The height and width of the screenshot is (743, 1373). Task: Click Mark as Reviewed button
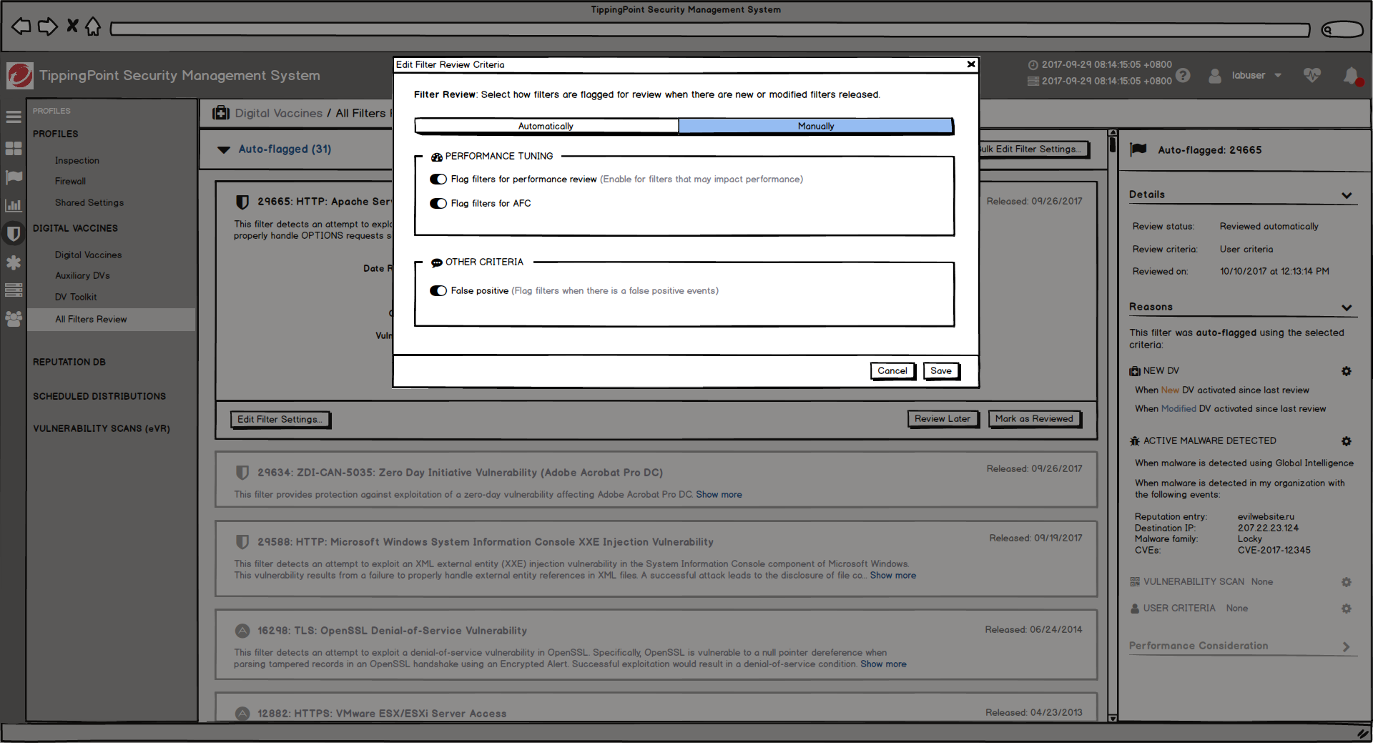point(1034,419)
